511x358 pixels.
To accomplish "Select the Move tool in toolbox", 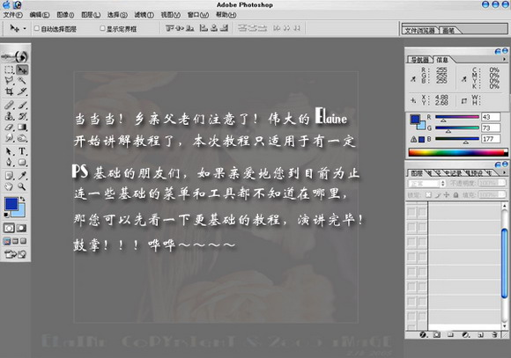I will click(x=22, y=69).
